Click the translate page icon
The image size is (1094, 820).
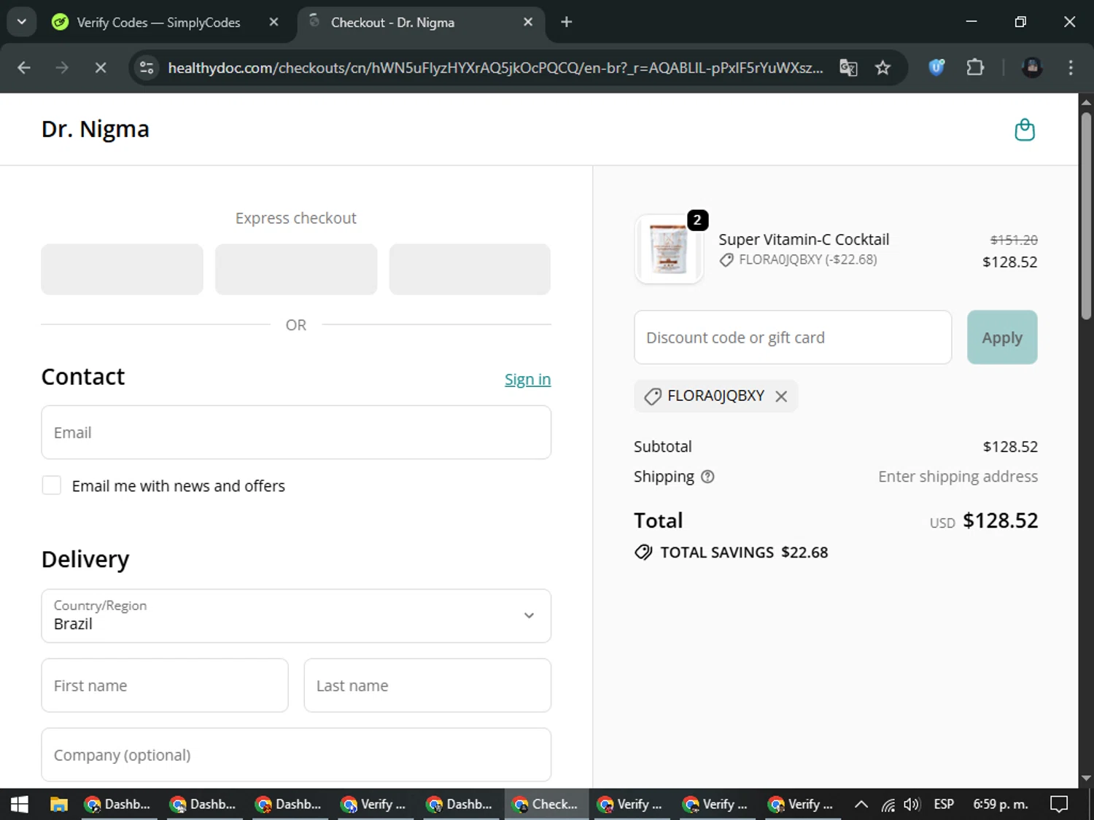848,68
